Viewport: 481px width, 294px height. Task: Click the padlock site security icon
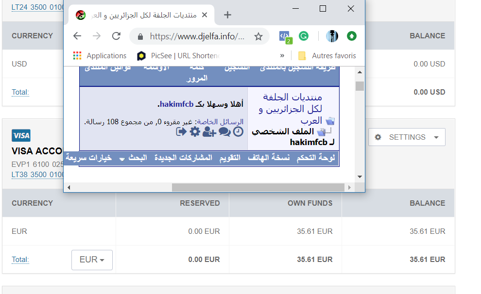(x=140, y=37)
